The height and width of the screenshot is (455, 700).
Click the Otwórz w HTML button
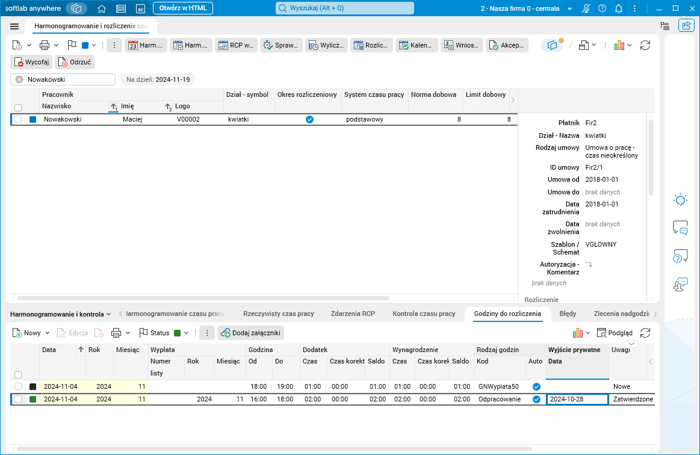tap(183, 8)
